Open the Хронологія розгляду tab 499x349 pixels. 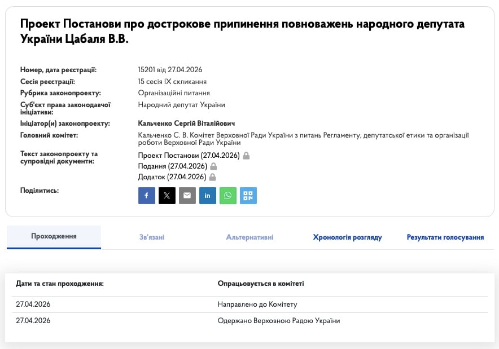point(347,237)
